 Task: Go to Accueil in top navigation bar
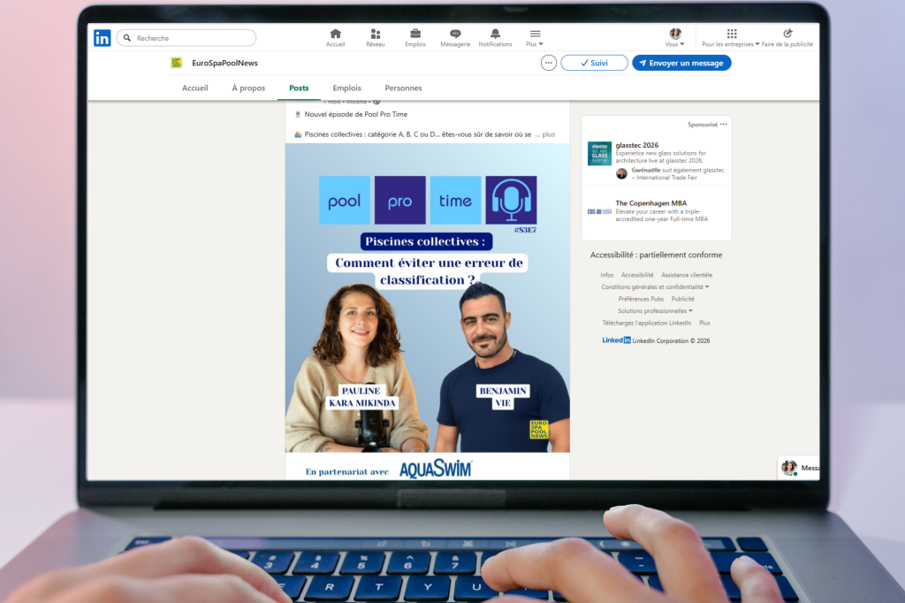[x=335, y=37]
